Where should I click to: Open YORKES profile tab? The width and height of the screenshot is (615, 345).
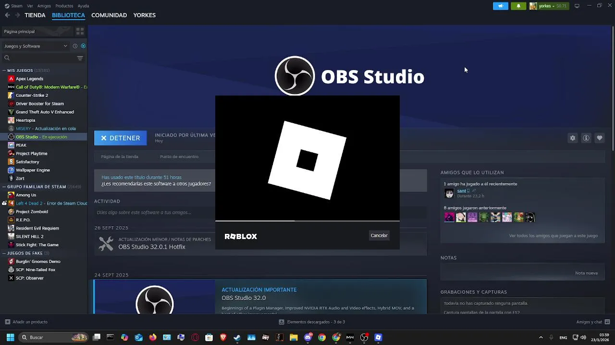pyautogui.click(x=145, y=15)
